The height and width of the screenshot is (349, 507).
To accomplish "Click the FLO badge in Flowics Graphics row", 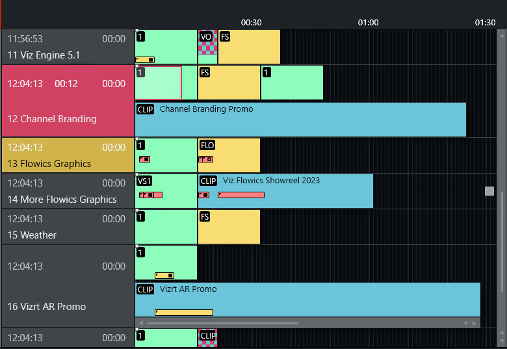I will [x=207, y=146].
